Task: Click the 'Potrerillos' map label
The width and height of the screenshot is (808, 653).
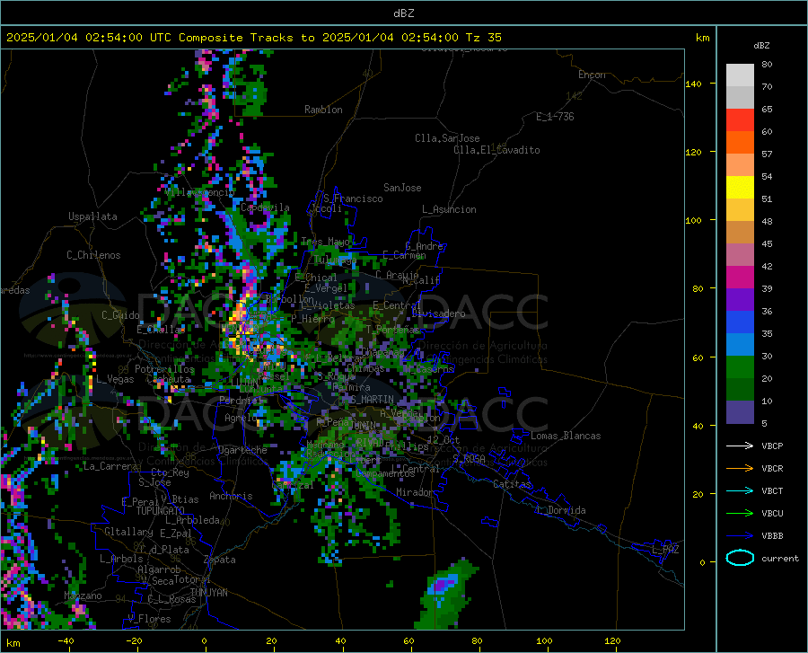Action: point(164,369)
